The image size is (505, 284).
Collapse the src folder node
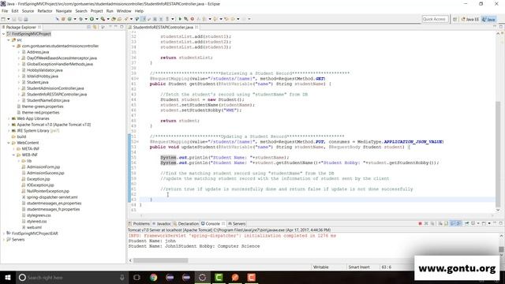pos(9,40)
